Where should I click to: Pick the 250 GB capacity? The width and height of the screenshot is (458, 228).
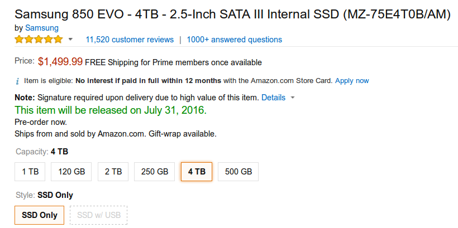(x=155, y=172)
